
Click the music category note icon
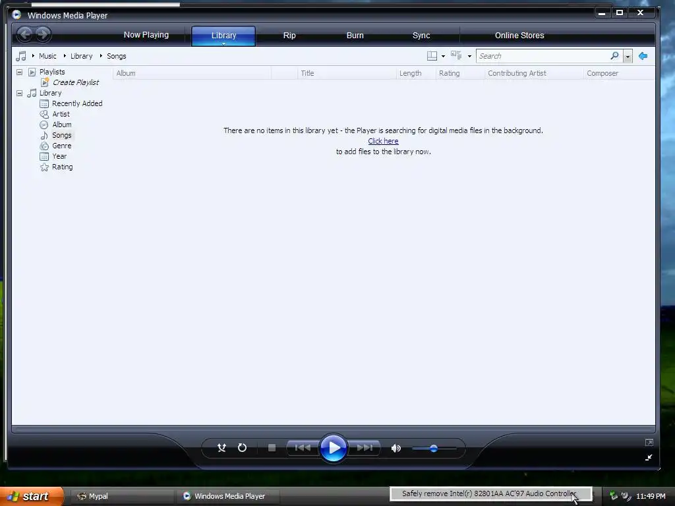(21, 56)
